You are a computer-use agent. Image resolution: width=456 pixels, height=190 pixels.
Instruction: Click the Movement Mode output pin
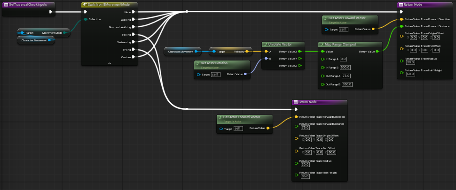coord(64,33)
